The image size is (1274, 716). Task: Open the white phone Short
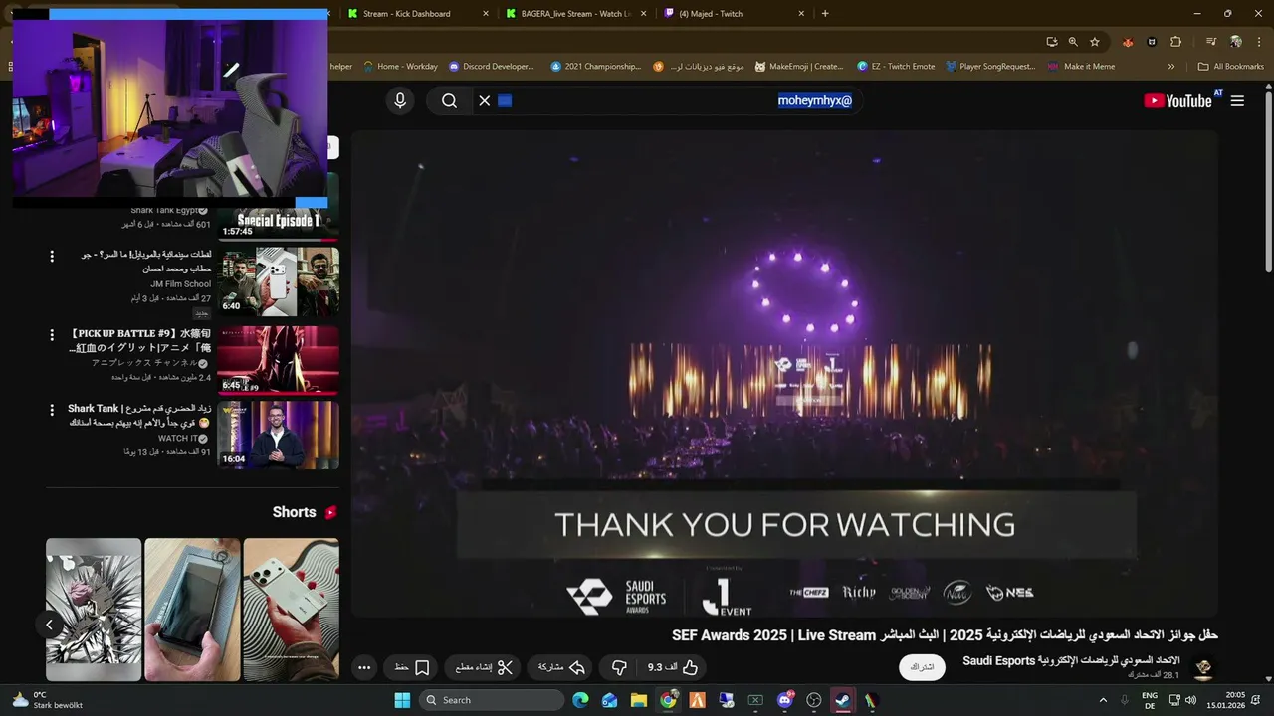pos(291,610)
